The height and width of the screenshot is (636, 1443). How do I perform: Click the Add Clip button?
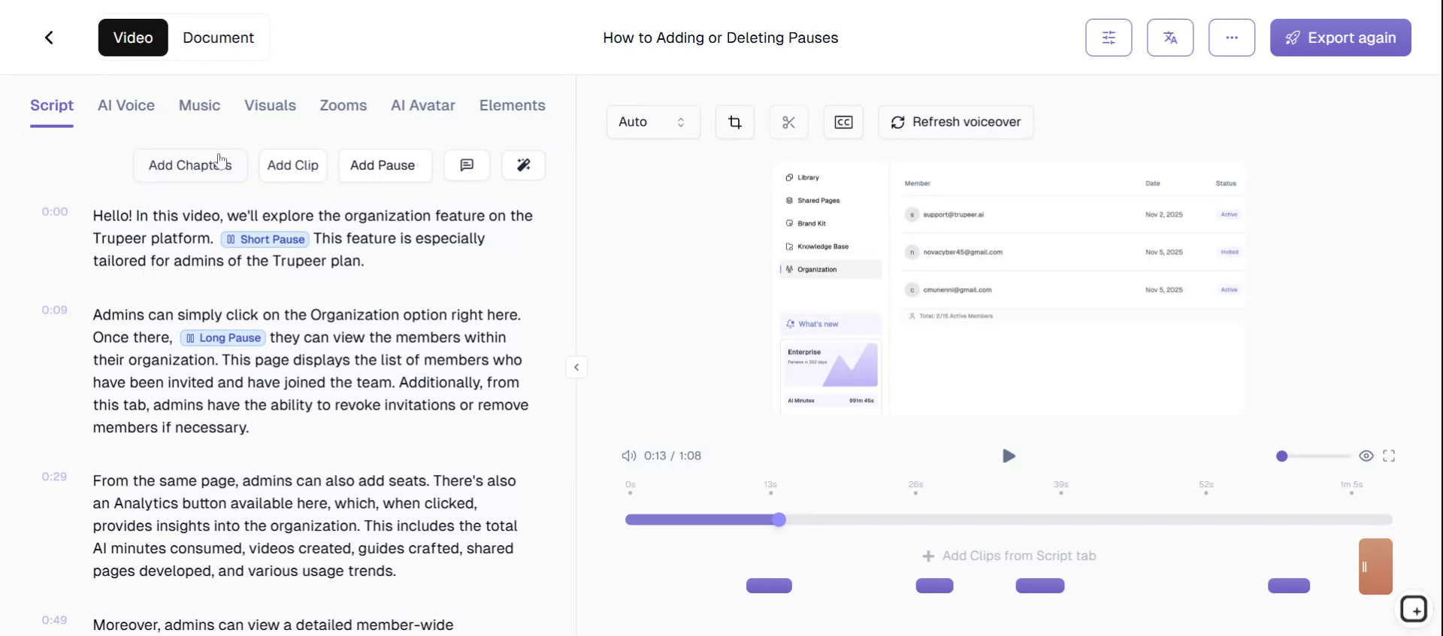[293, 165]
